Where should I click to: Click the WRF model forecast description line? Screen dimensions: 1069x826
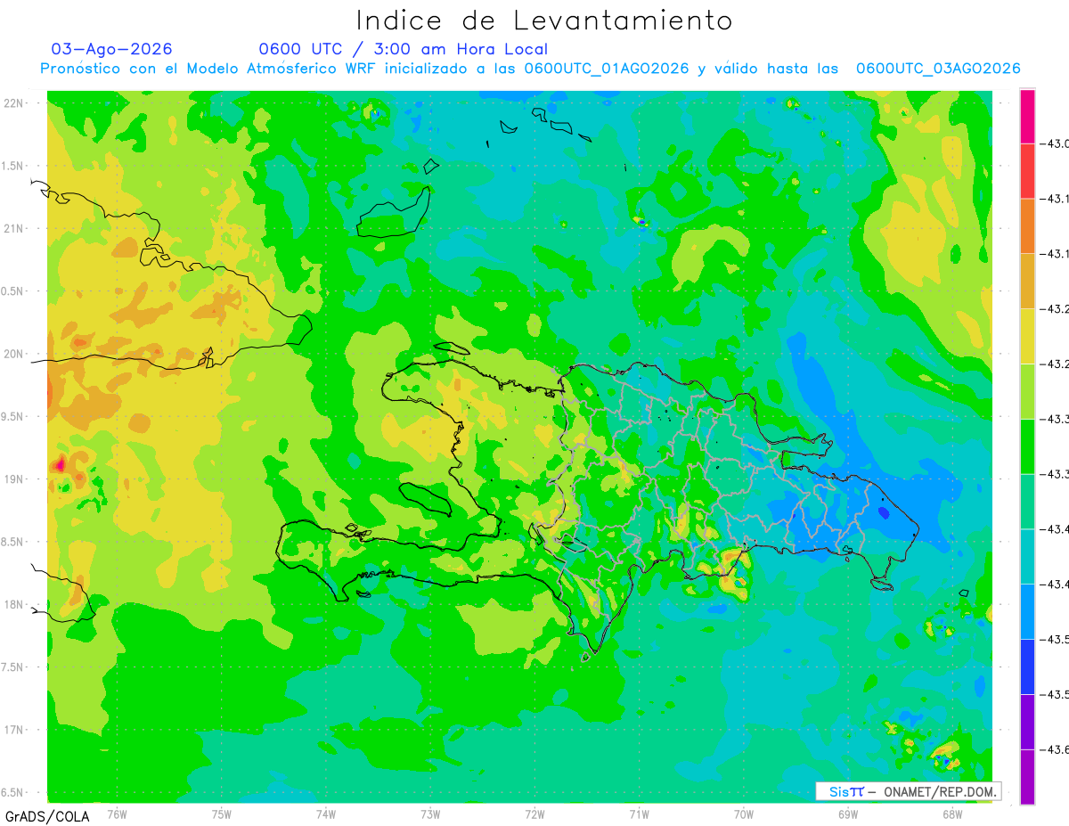click(530, 69)
